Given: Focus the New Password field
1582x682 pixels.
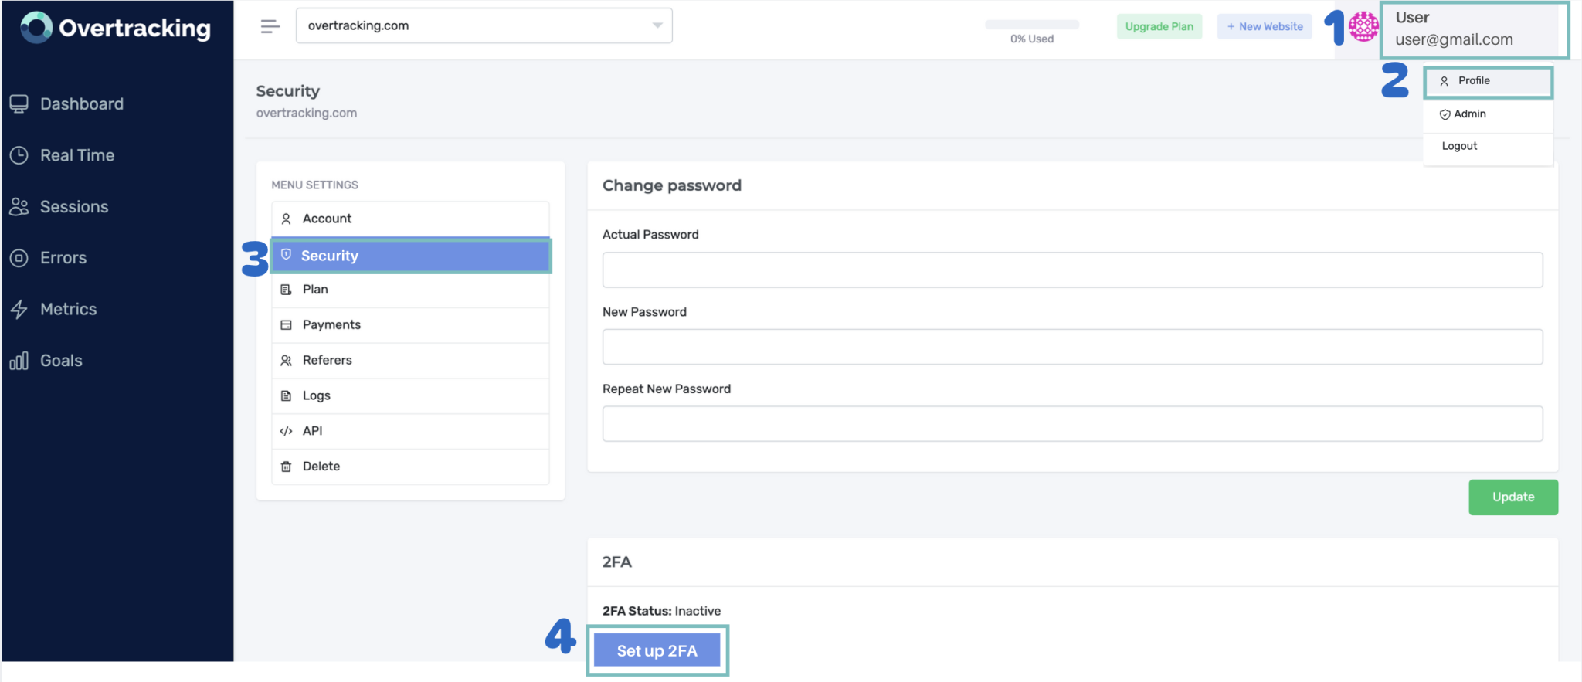Looking at the screenshot, I should click(x=1072, y=347).
